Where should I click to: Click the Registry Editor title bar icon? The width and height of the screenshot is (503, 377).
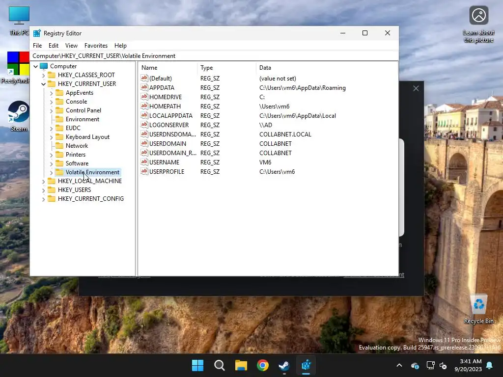[37, 33]
